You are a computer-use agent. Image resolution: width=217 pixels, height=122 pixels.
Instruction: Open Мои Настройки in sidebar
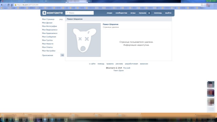[48, 51]
